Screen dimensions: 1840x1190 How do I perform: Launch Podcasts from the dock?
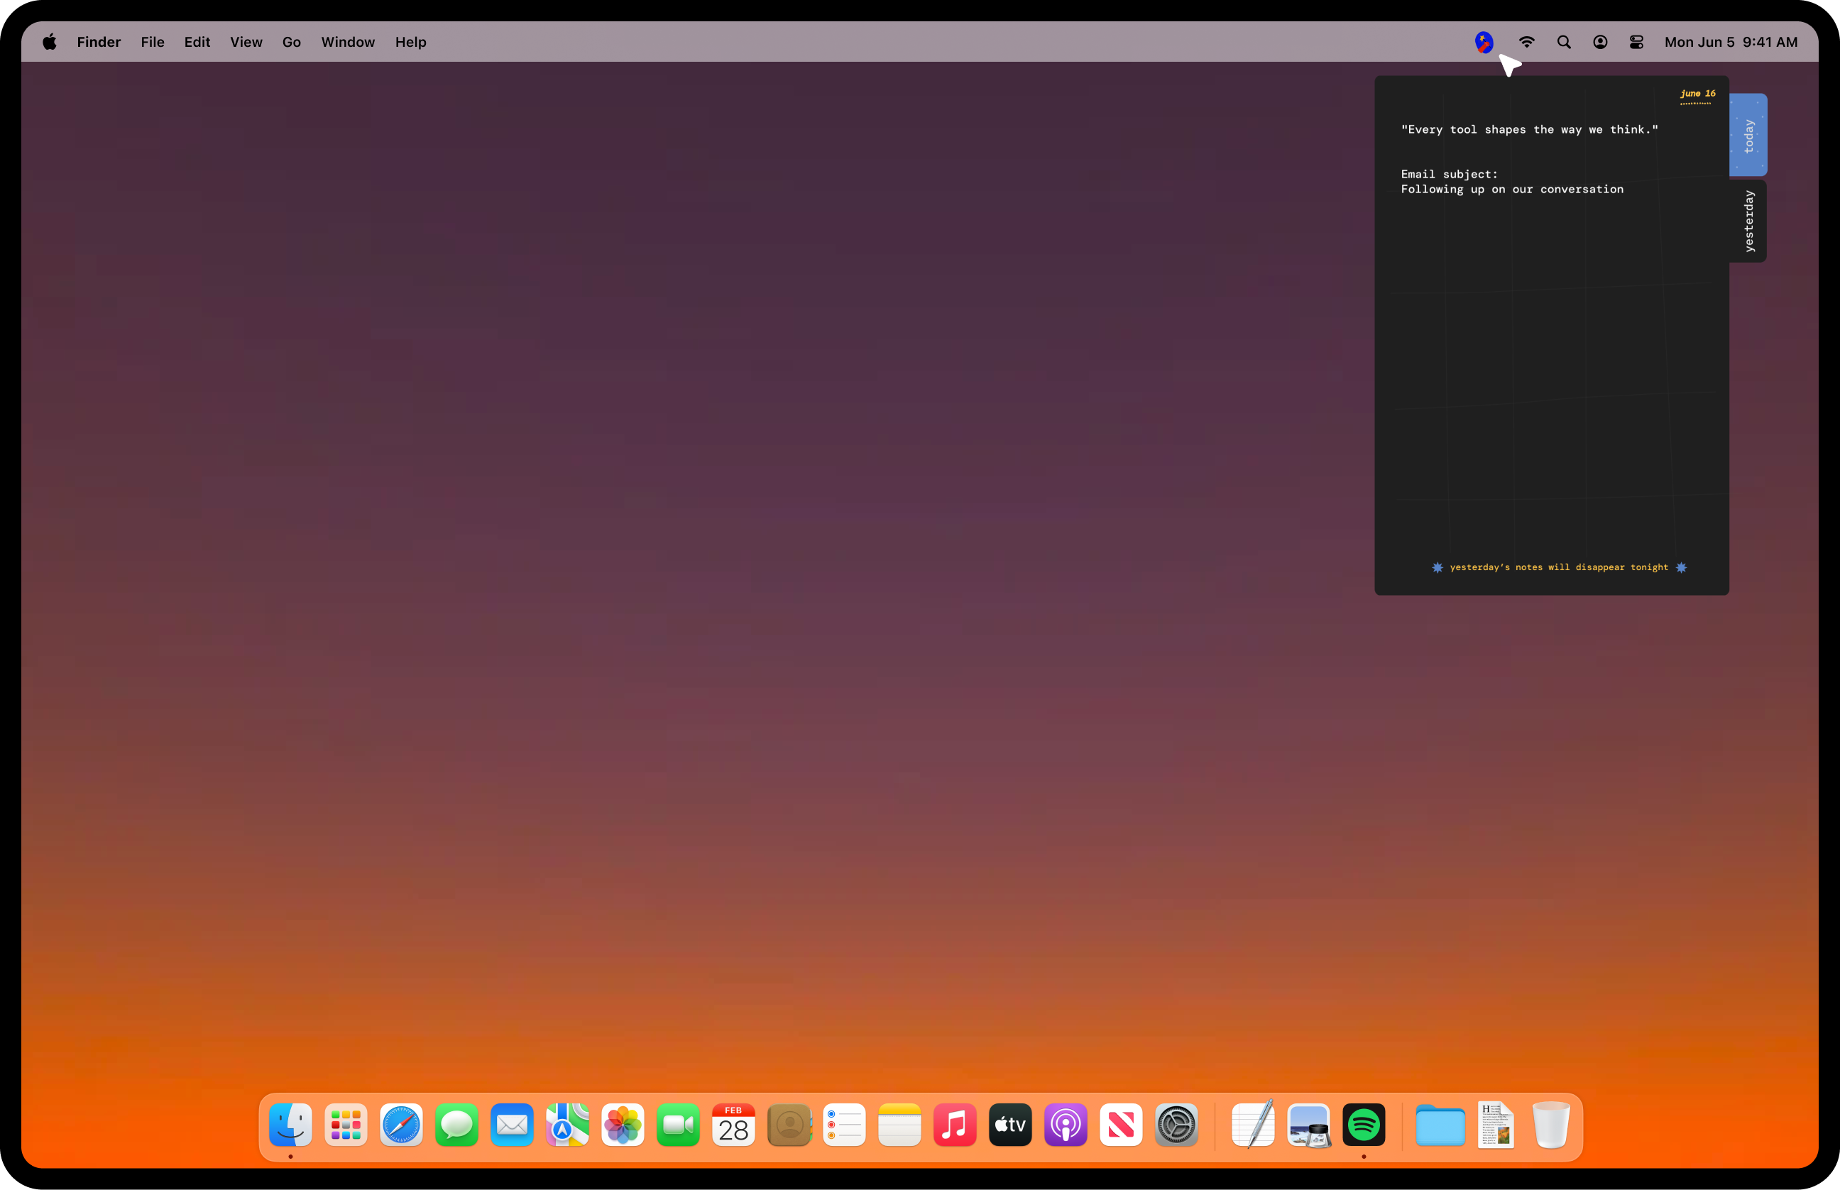pyautogui.click(x=1066, y=1124)
